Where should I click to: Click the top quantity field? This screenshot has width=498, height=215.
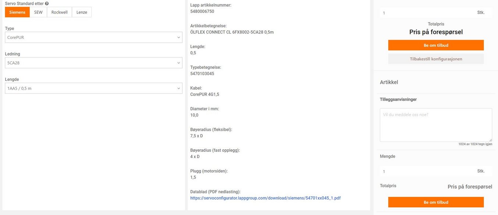(x=427, y=13)
